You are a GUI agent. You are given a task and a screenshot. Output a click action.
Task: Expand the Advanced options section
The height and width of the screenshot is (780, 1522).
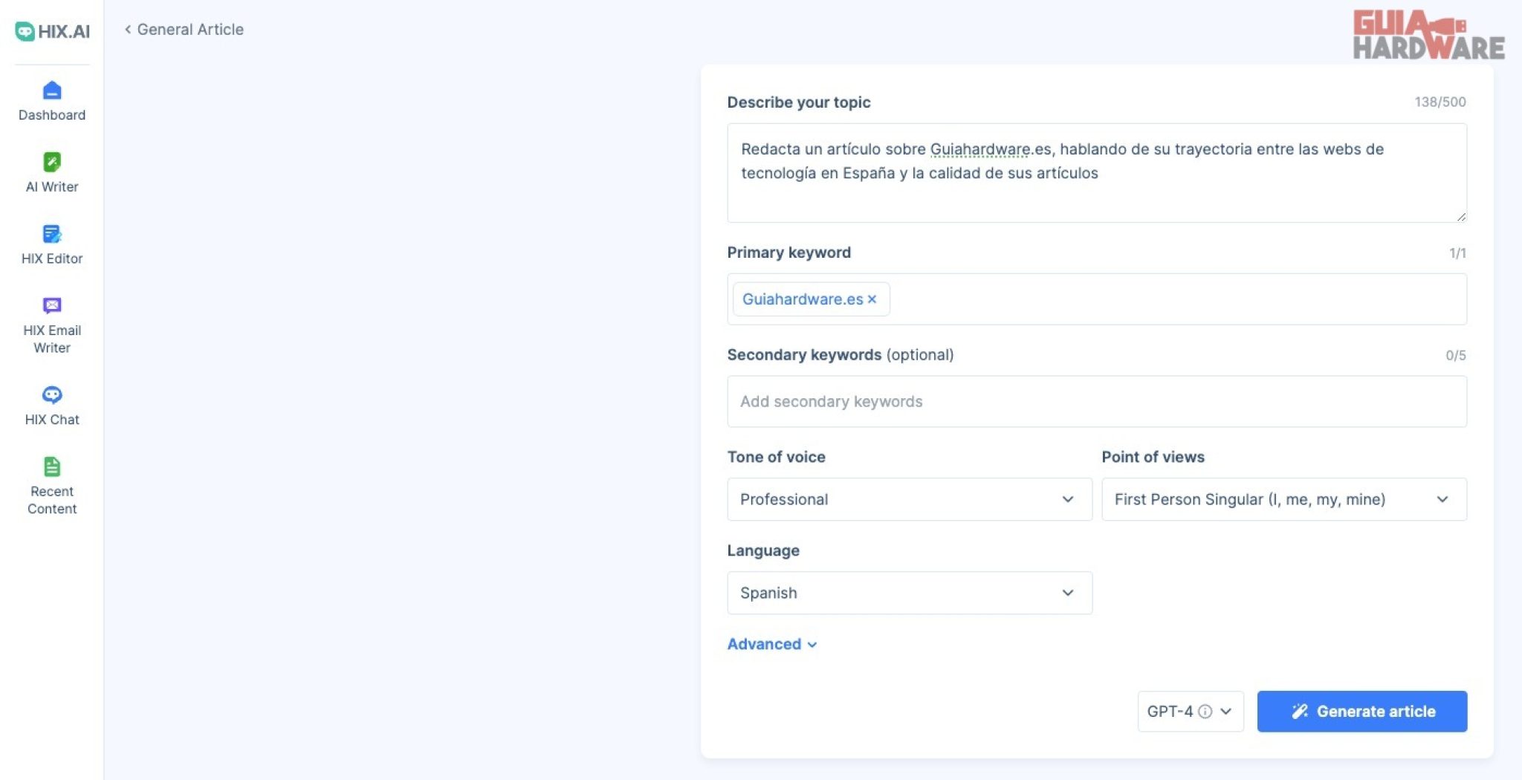[x=772, y=644]
